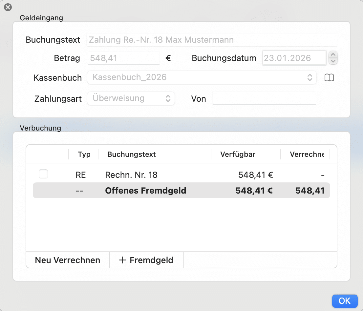Decrease Buchungsdatum with stepper down arrow
This screenshot has width=363, height=311.
[333, 61]
